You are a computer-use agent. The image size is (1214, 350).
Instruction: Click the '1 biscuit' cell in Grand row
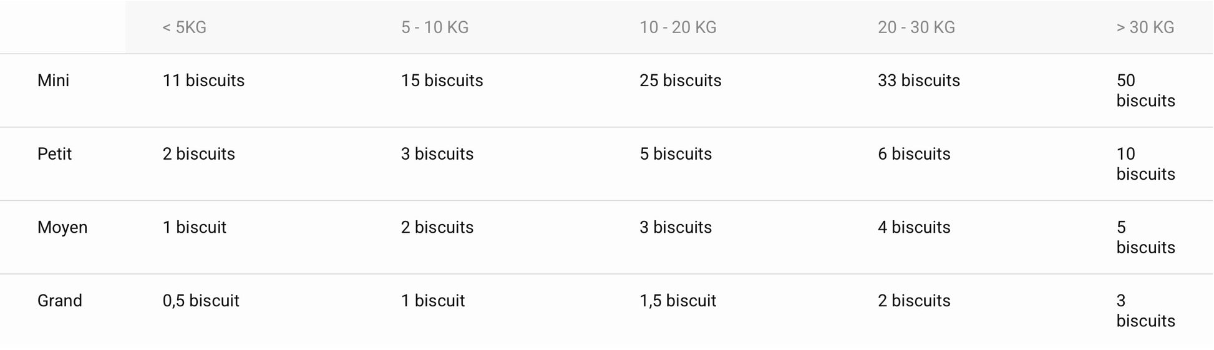point(433,301)
